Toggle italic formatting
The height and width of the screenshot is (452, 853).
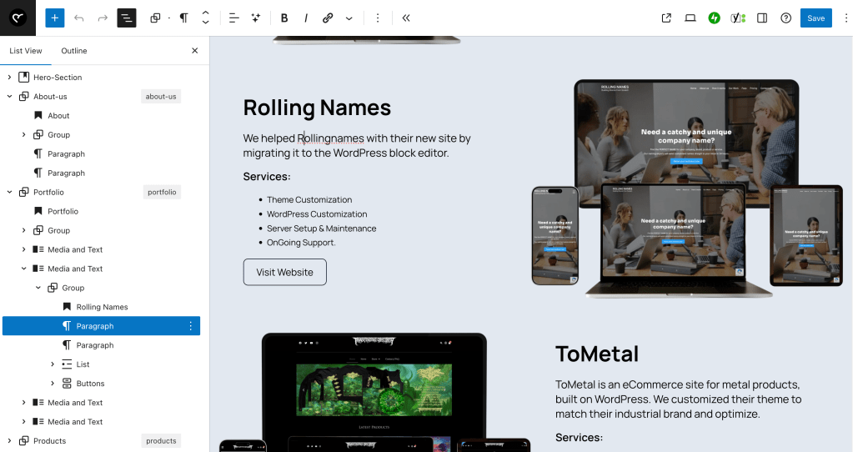click(x=306, y=18)
